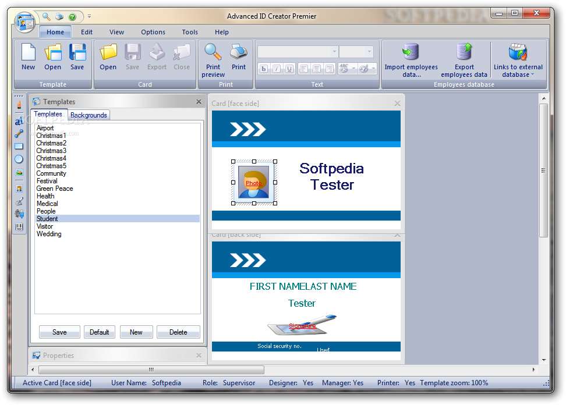The width and height of the screenshot is (566, 405).
Task: Select the Line tool in left toolbar
Action: [19, 133]
